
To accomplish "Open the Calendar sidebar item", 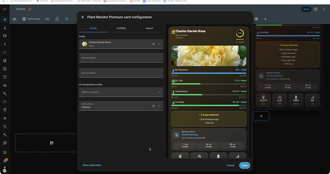I will tap(5, 77).
